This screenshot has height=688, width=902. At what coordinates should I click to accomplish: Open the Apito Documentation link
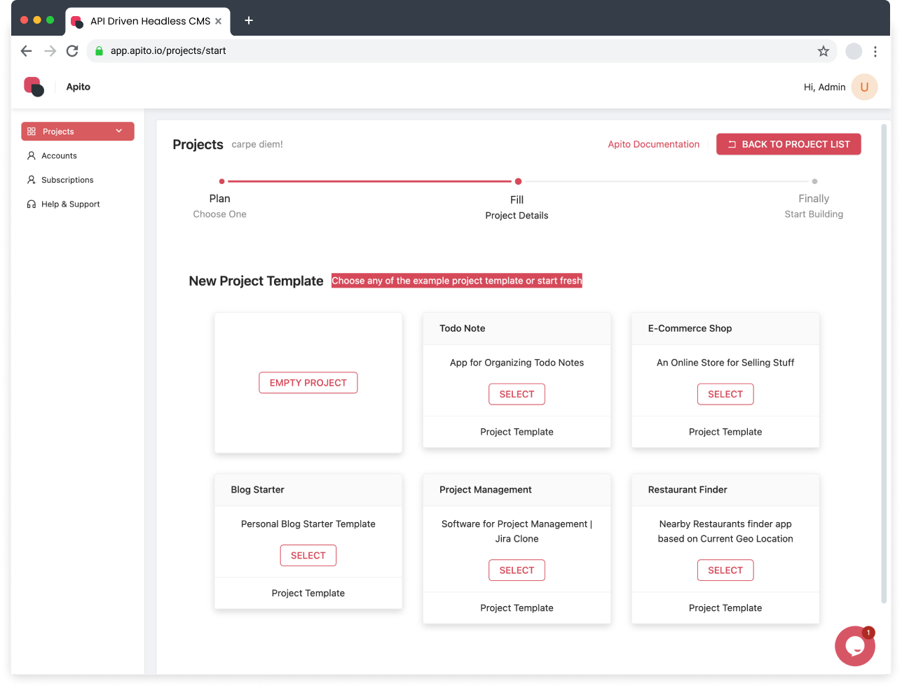(x=653, y=144)
